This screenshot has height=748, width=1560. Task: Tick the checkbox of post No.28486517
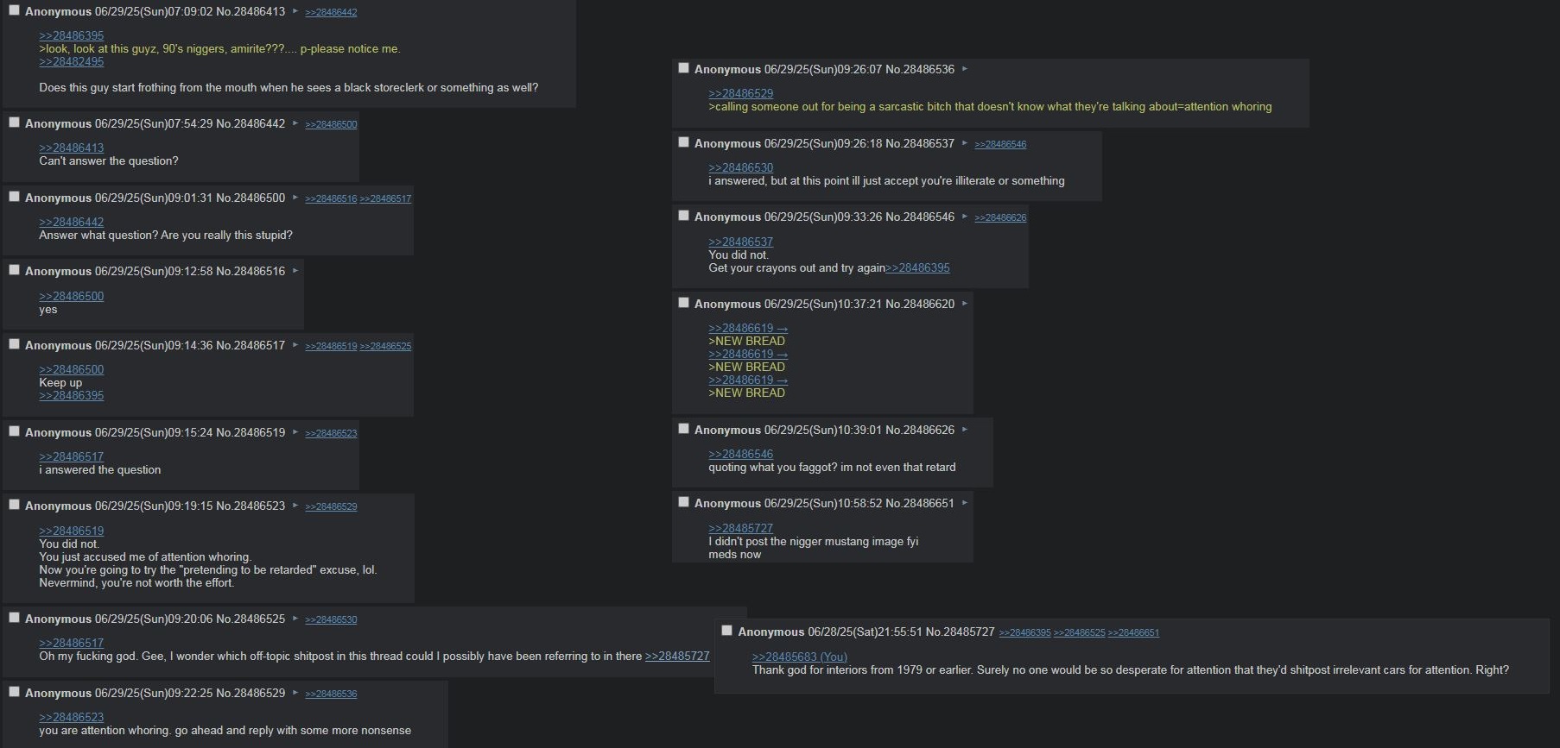14,344
